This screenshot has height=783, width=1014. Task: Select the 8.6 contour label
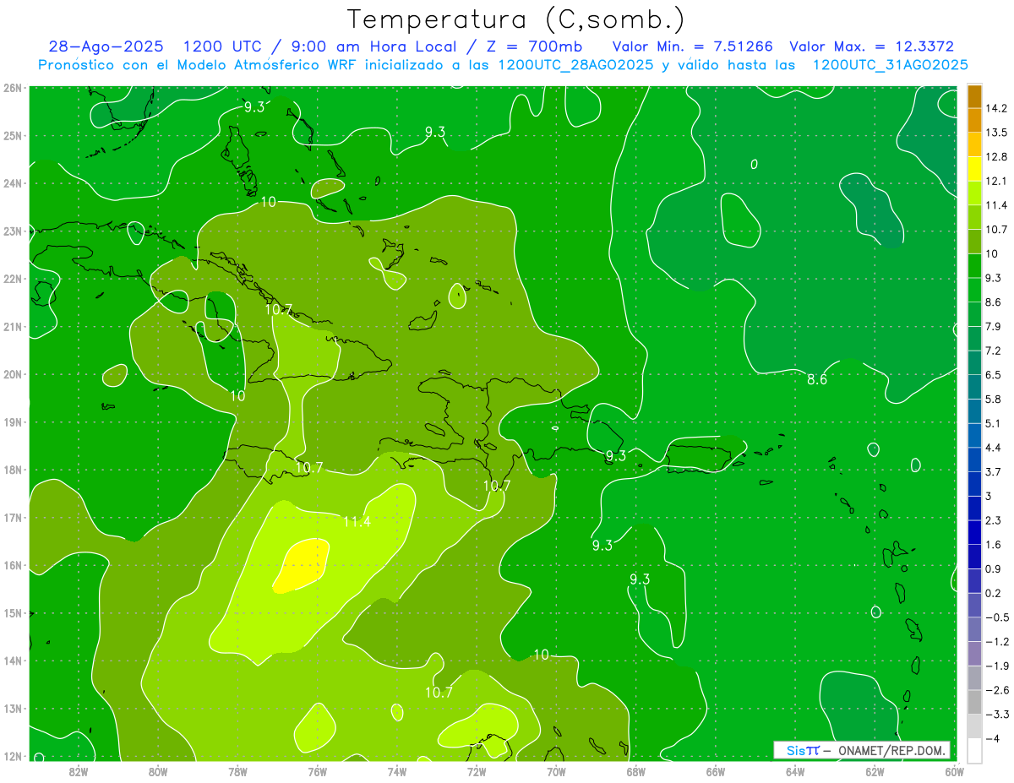(817, 379)
